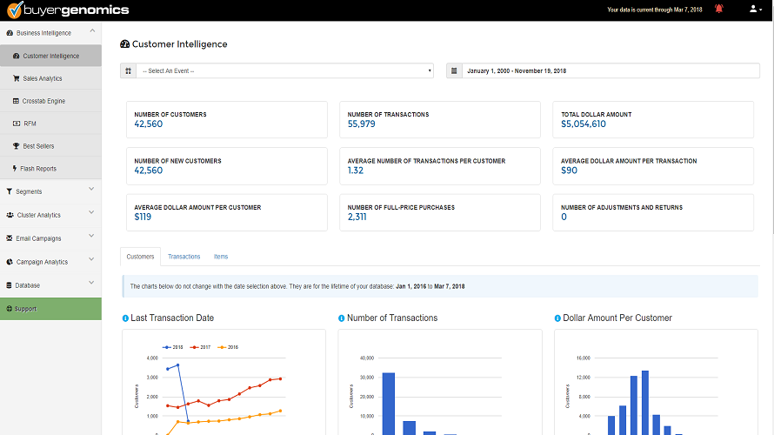The width and height of the screenshot is (774, 435).
Task: Open the RFM page
Action: pos(50,124)
